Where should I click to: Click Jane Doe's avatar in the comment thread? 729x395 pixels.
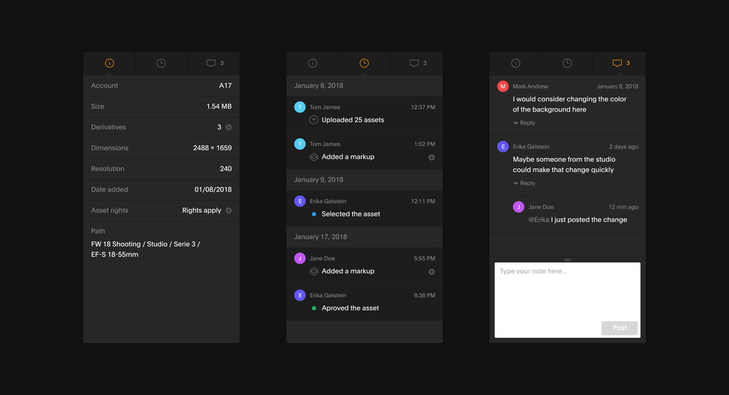(518, 207)
